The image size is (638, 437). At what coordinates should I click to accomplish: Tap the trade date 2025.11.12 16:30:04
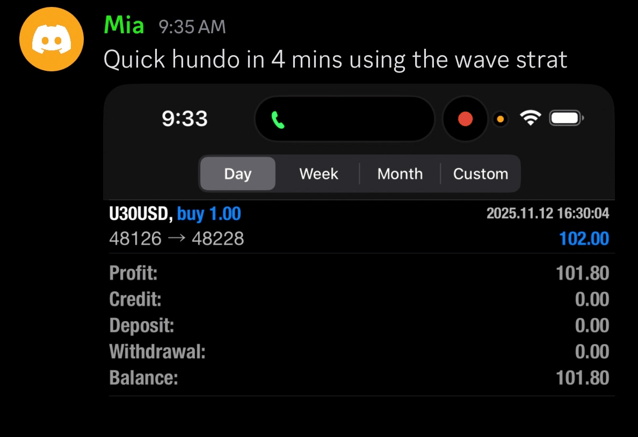point(547,214)
